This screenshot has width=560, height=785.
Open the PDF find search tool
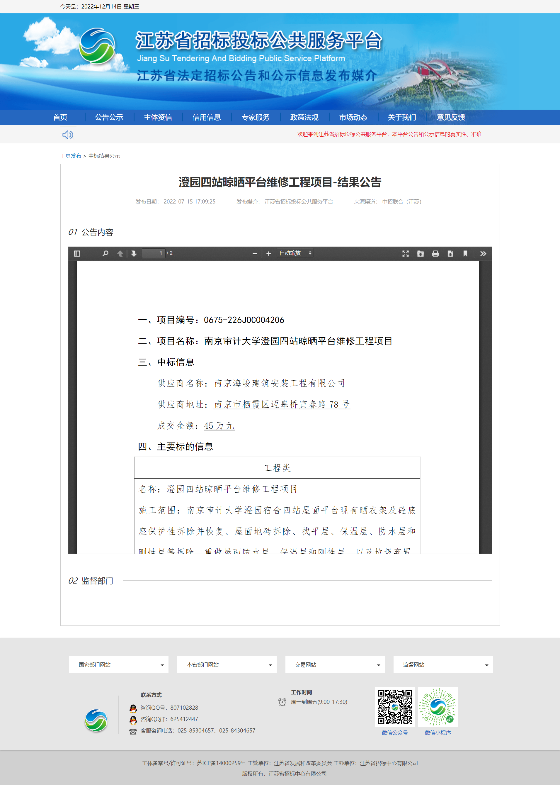(x=105, y=254)
